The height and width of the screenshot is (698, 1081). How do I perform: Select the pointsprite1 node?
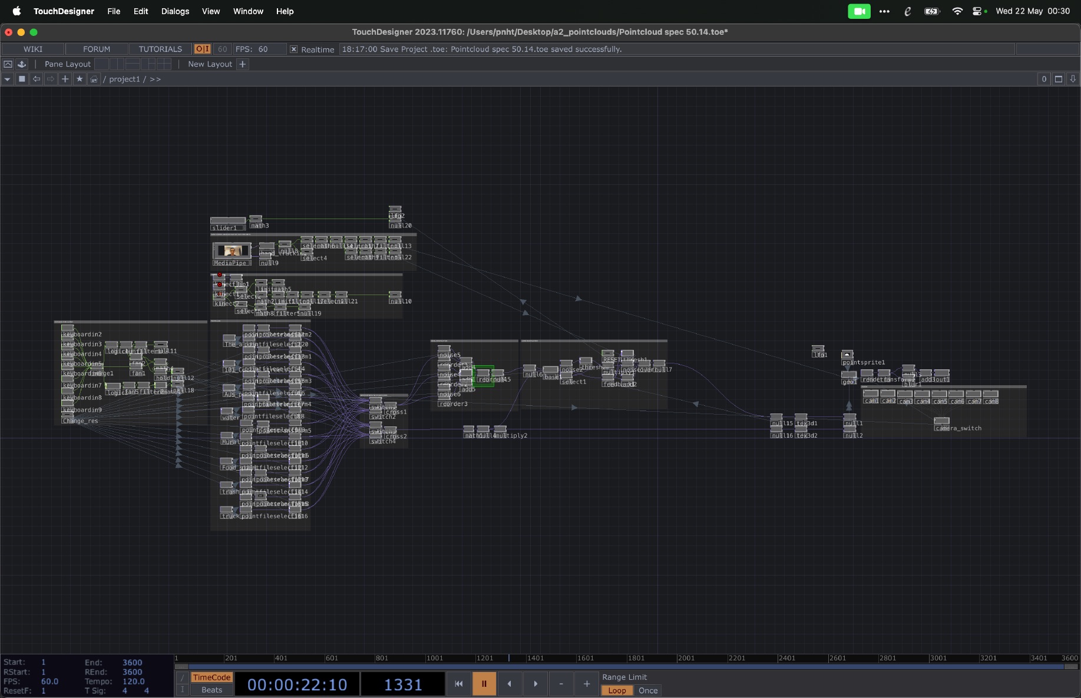click(847, 355)
